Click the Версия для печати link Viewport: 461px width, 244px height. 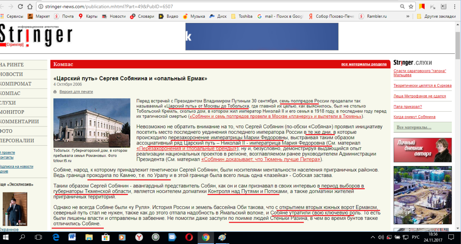pos(76,92)
